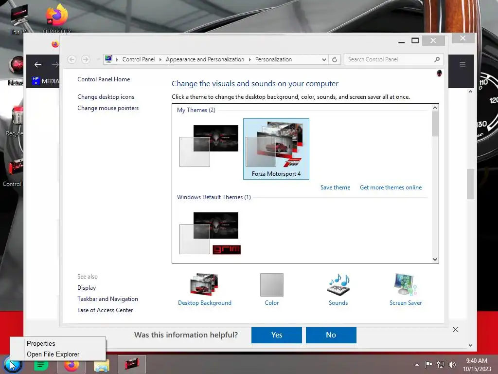Screen dimensions: 498x374
Task: Open Change mouse pointers link
Action: pos(108,108)
